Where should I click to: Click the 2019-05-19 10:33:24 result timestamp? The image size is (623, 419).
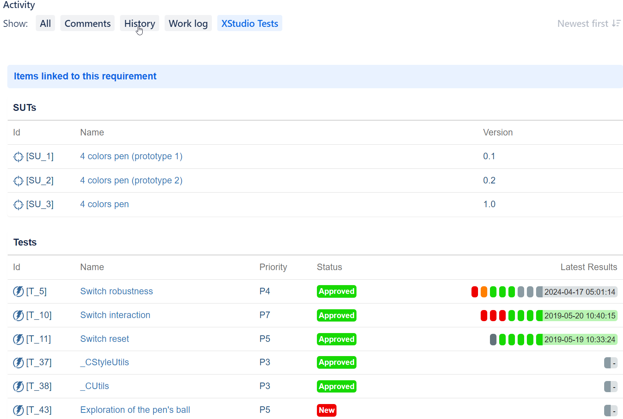coord(580,340)
